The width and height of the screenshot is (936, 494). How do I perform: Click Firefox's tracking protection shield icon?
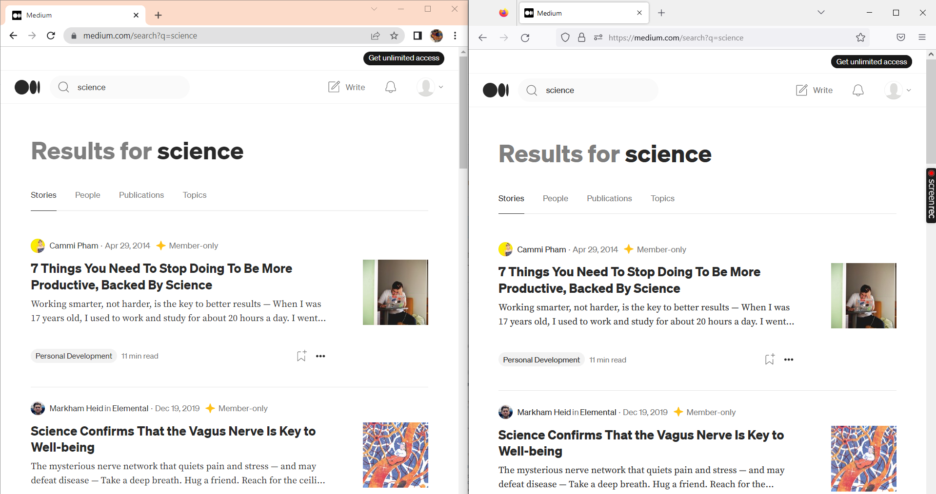565,37
